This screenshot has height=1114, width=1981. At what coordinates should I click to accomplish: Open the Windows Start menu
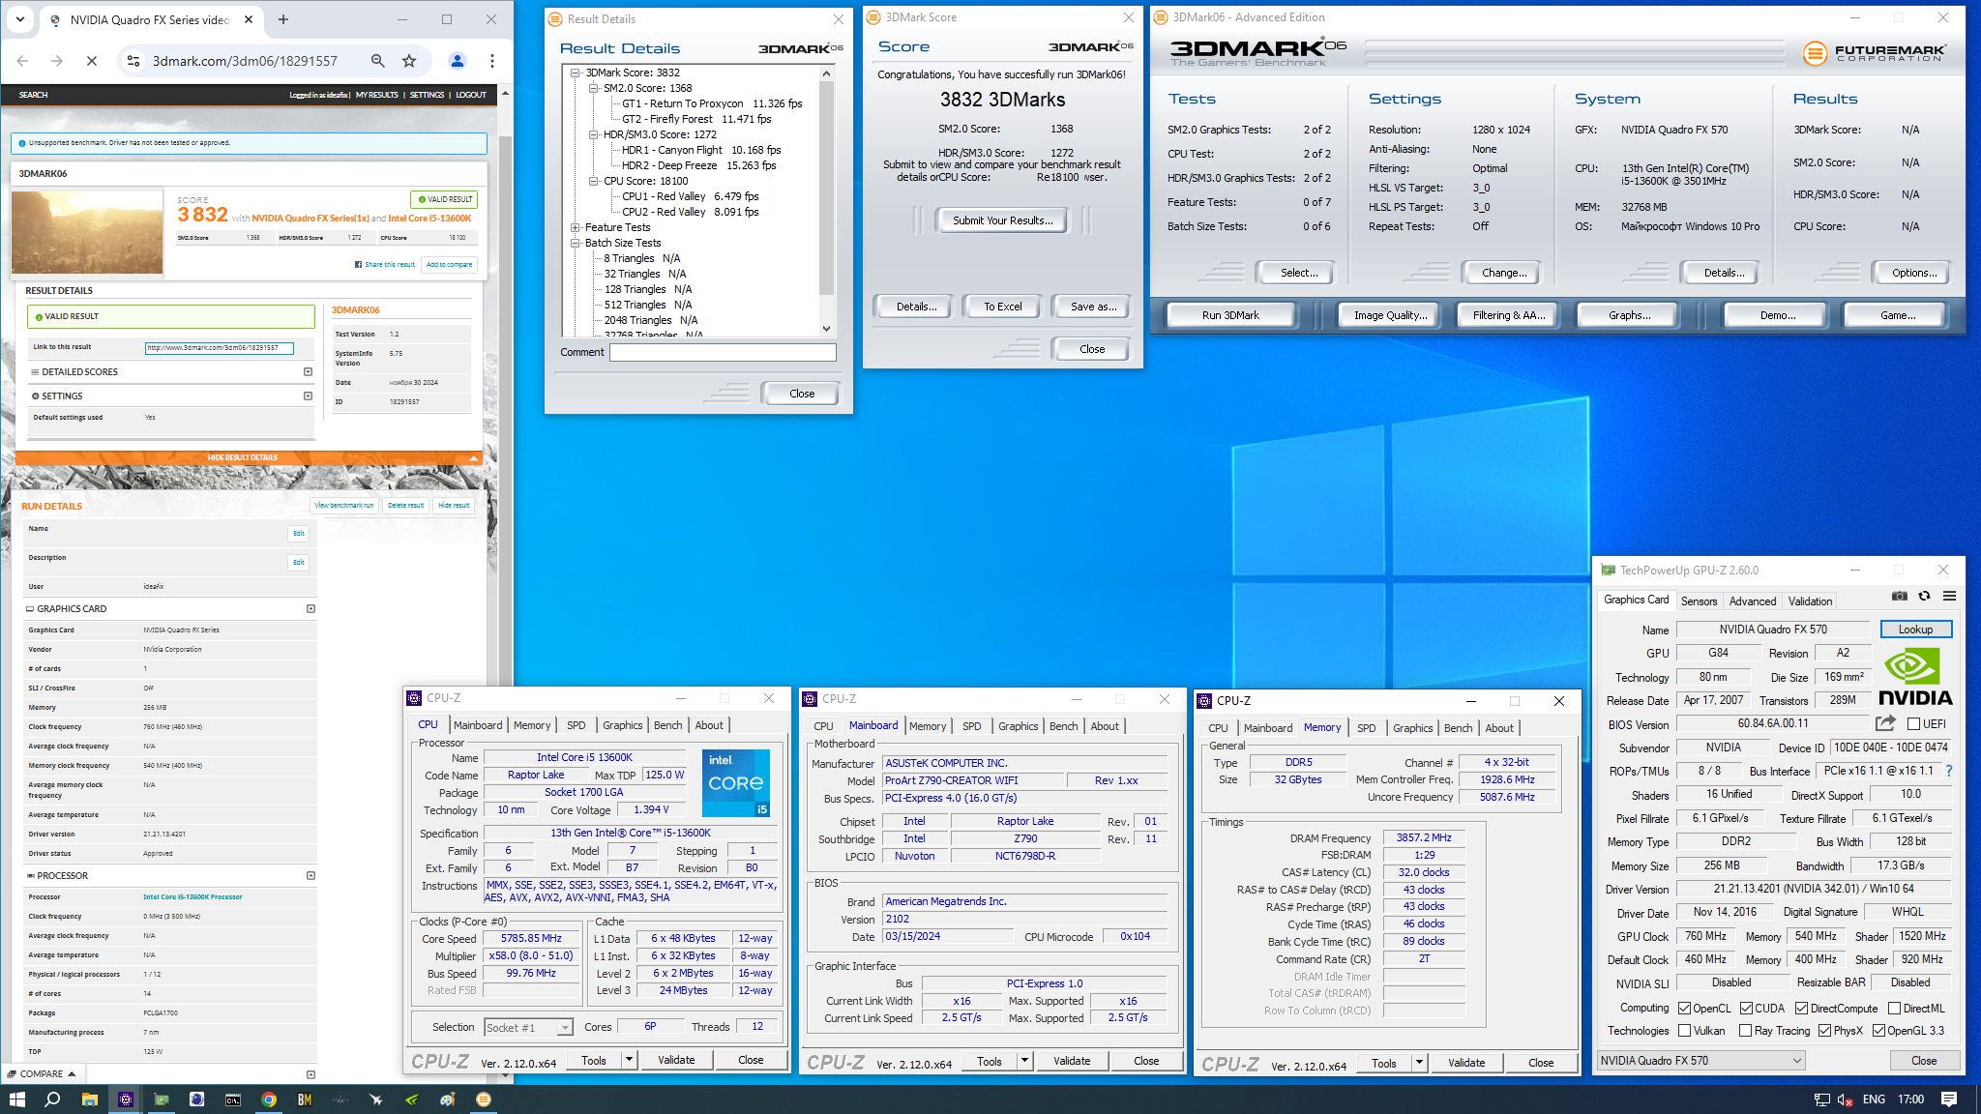coord(16,1099)
